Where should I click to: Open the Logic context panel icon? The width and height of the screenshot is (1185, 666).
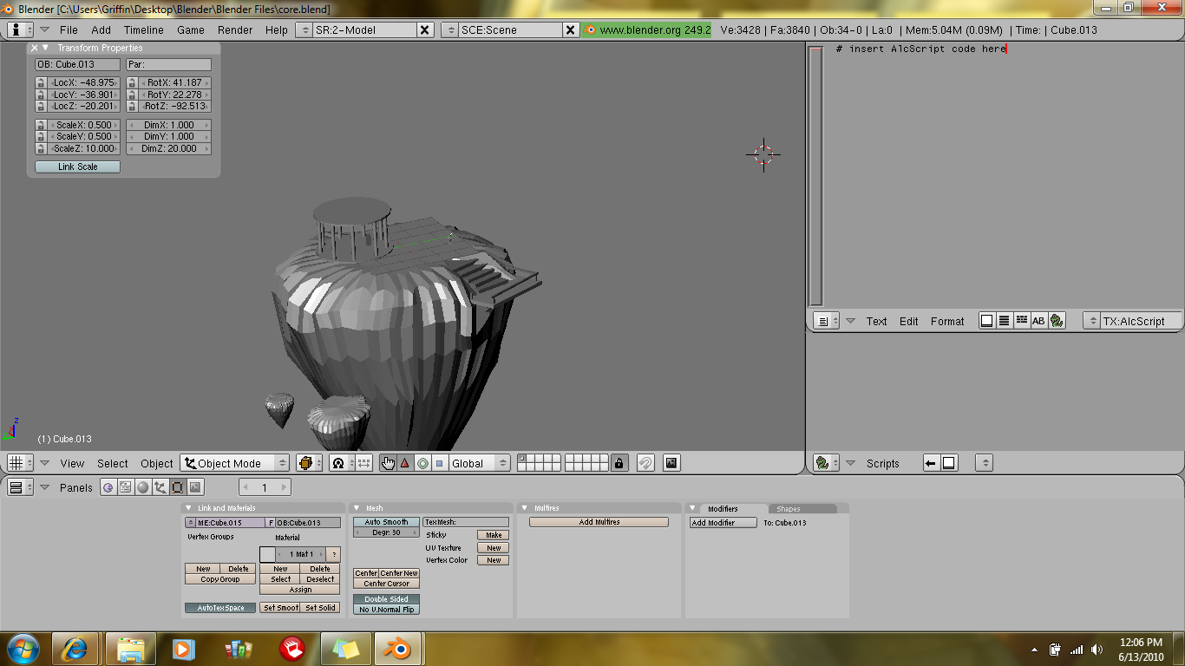click(108, 487)
